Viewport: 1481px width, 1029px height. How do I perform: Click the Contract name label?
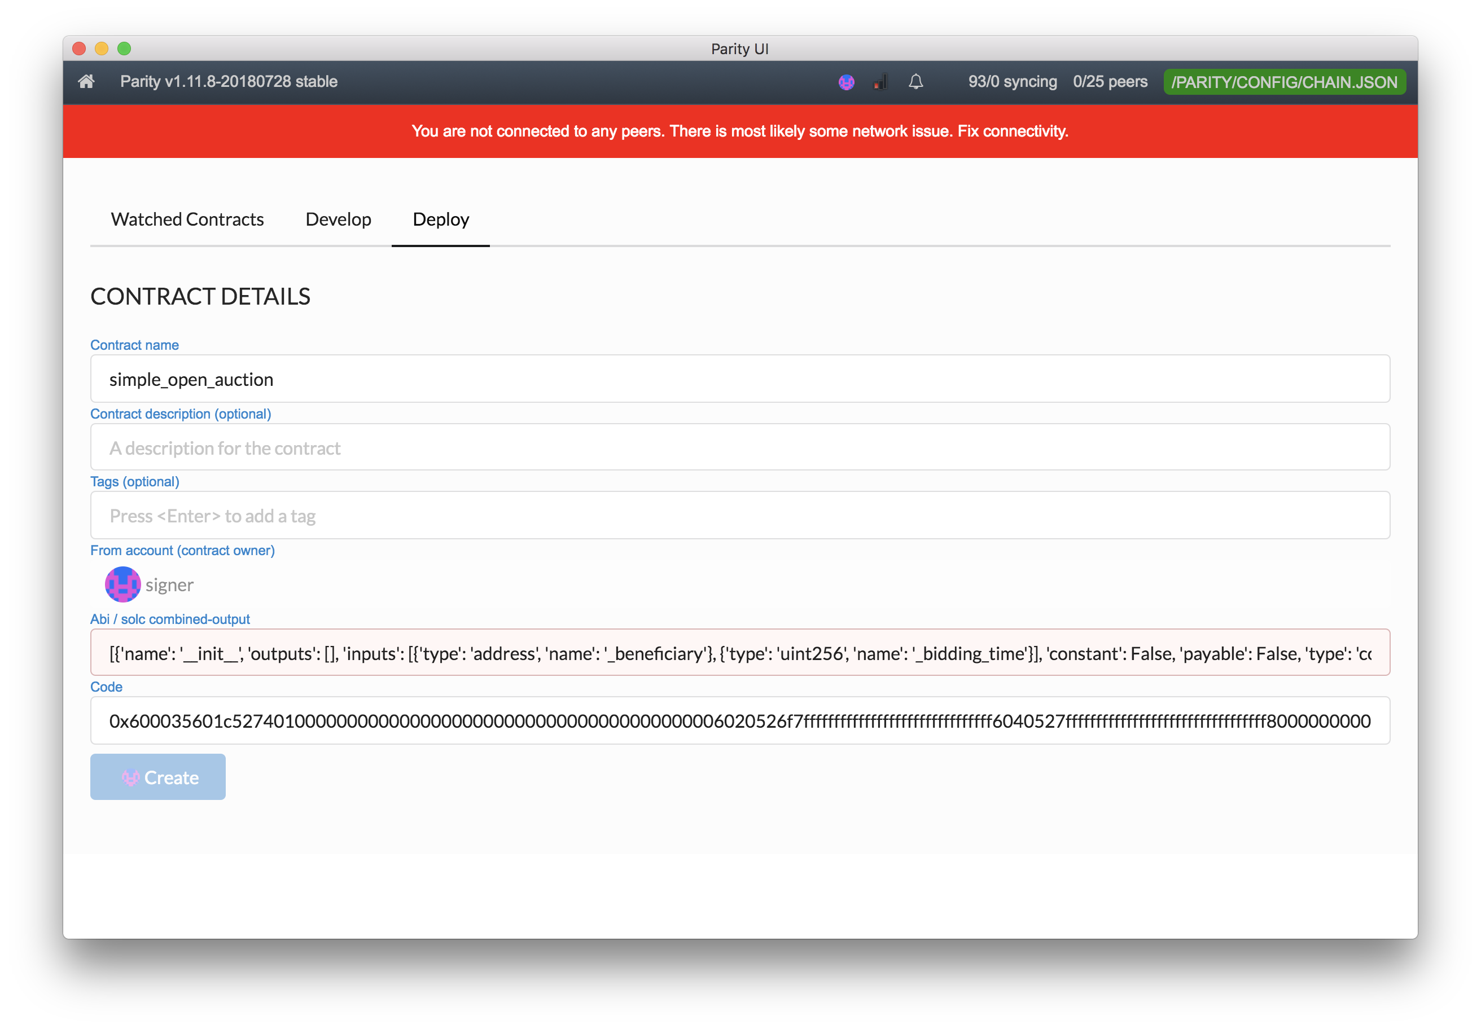[134, 345]
